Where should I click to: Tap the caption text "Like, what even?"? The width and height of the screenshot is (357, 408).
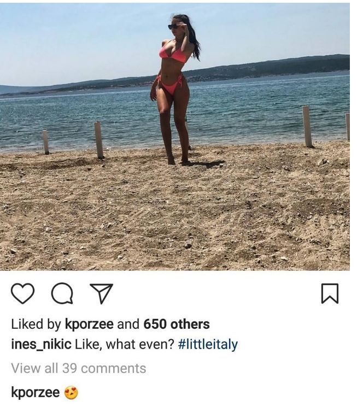tap(125, 345)
